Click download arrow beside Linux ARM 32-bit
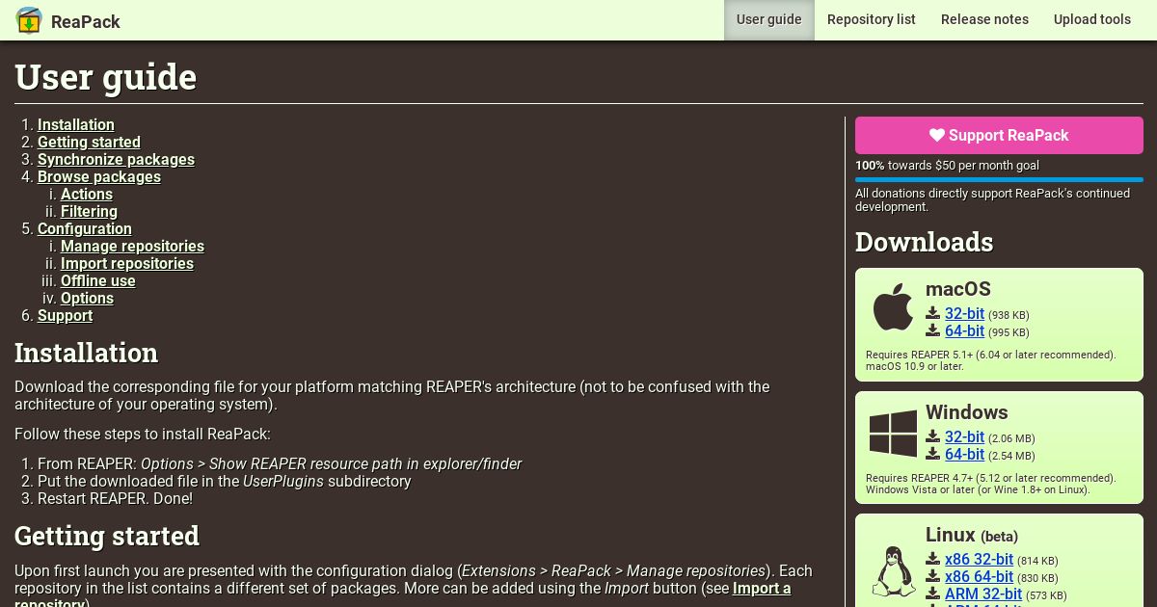Image resolution: width=1157 pixels, height=607 pixels. coord(932,594)
